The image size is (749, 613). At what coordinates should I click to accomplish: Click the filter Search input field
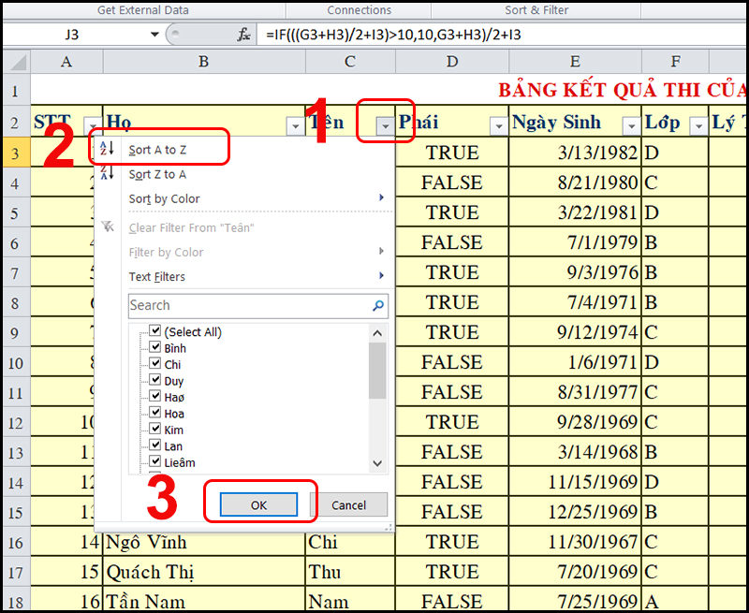tap(247, 305)
